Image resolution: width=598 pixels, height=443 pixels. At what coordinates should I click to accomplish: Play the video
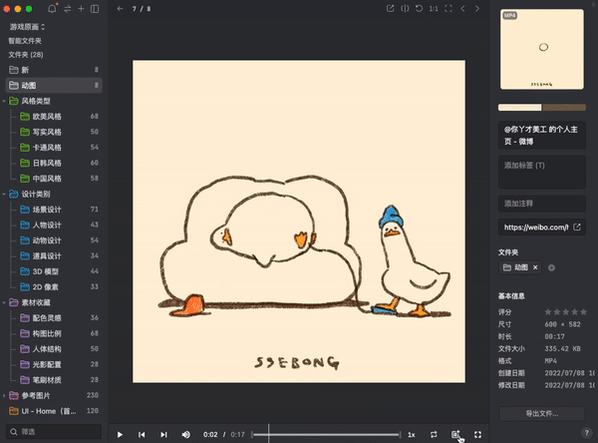[120, 435]
